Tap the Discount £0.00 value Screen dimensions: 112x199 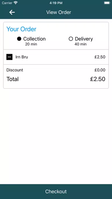(100, 70)
